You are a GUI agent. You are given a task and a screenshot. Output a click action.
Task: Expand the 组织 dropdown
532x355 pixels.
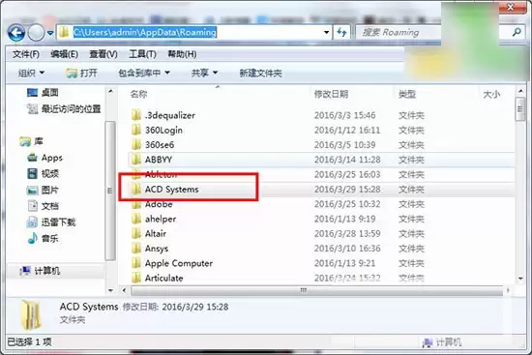pyautogui.click(x=31, y=73)
